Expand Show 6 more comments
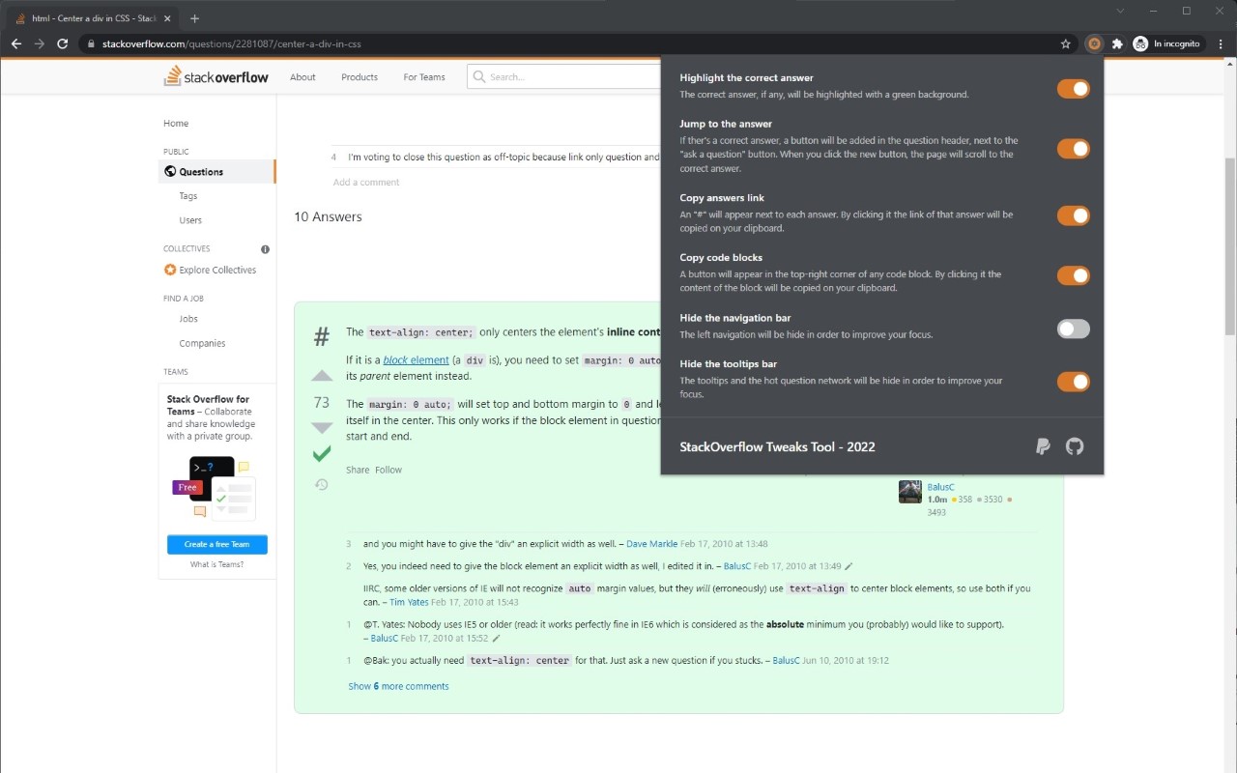This screenshot has width=1237, height=773. (x=398, y=685)
